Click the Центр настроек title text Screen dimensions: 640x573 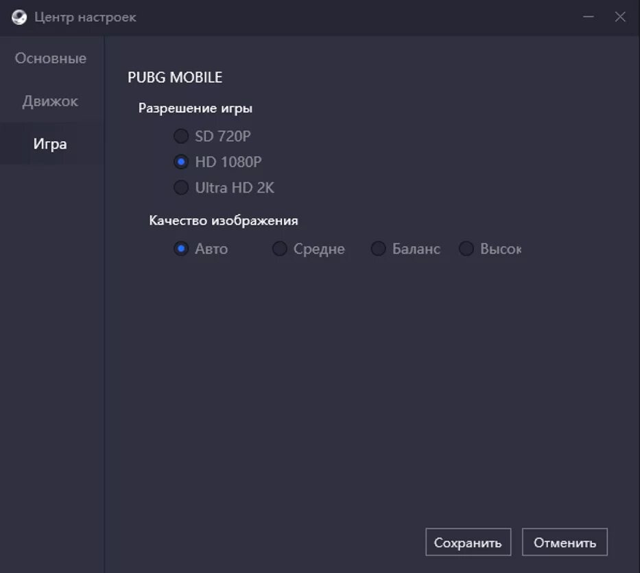pos(85,17)
